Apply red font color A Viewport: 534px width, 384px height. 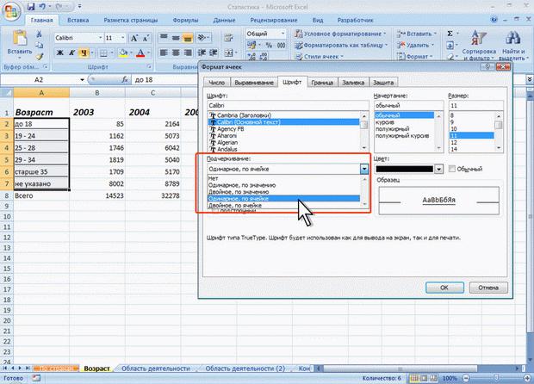coord(140,53)
